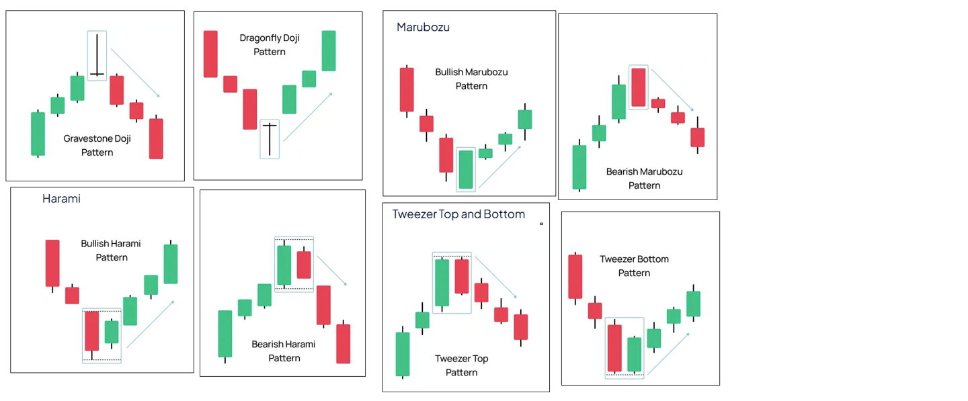The height and width of the screenshot is (401, 968).
Task: Select the highlighted green Bullish Marubozu candle
Action: click(x=466, y=169)
